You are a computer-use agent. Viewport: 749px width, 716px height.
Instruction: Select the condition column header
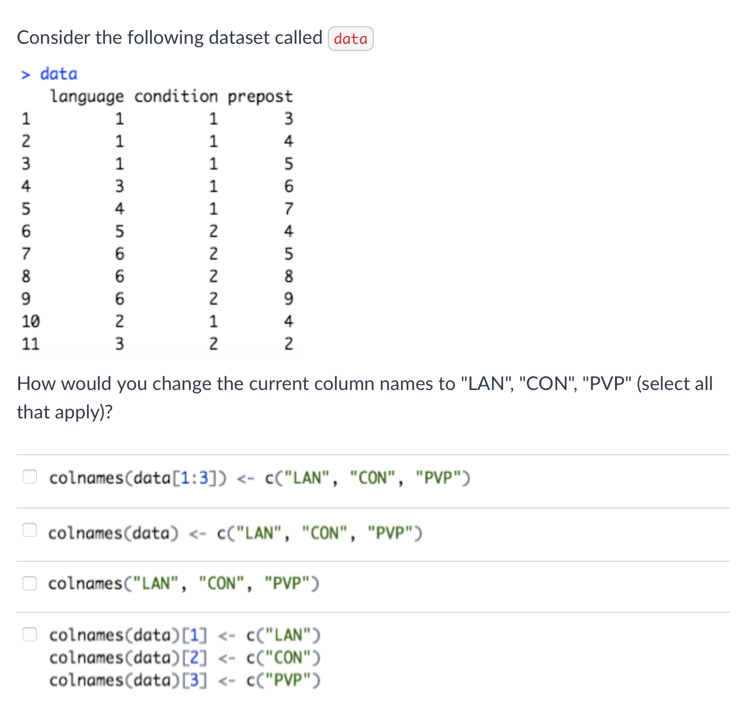[176, 96]
